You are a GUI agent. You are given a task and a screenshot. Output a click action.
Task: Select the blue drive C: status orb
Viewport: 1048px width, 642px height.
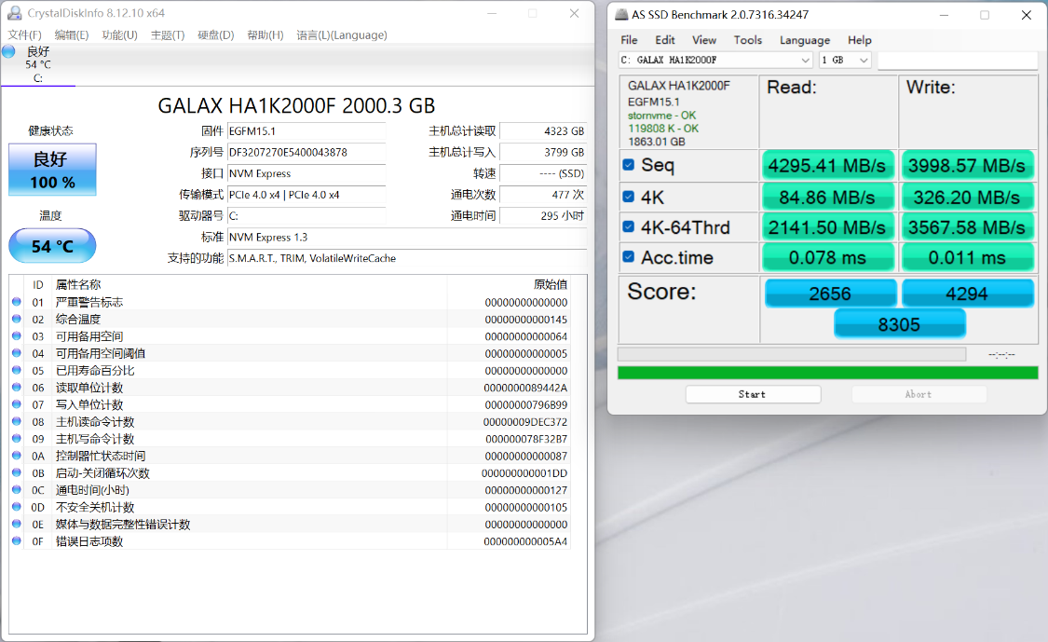(8, 51)
